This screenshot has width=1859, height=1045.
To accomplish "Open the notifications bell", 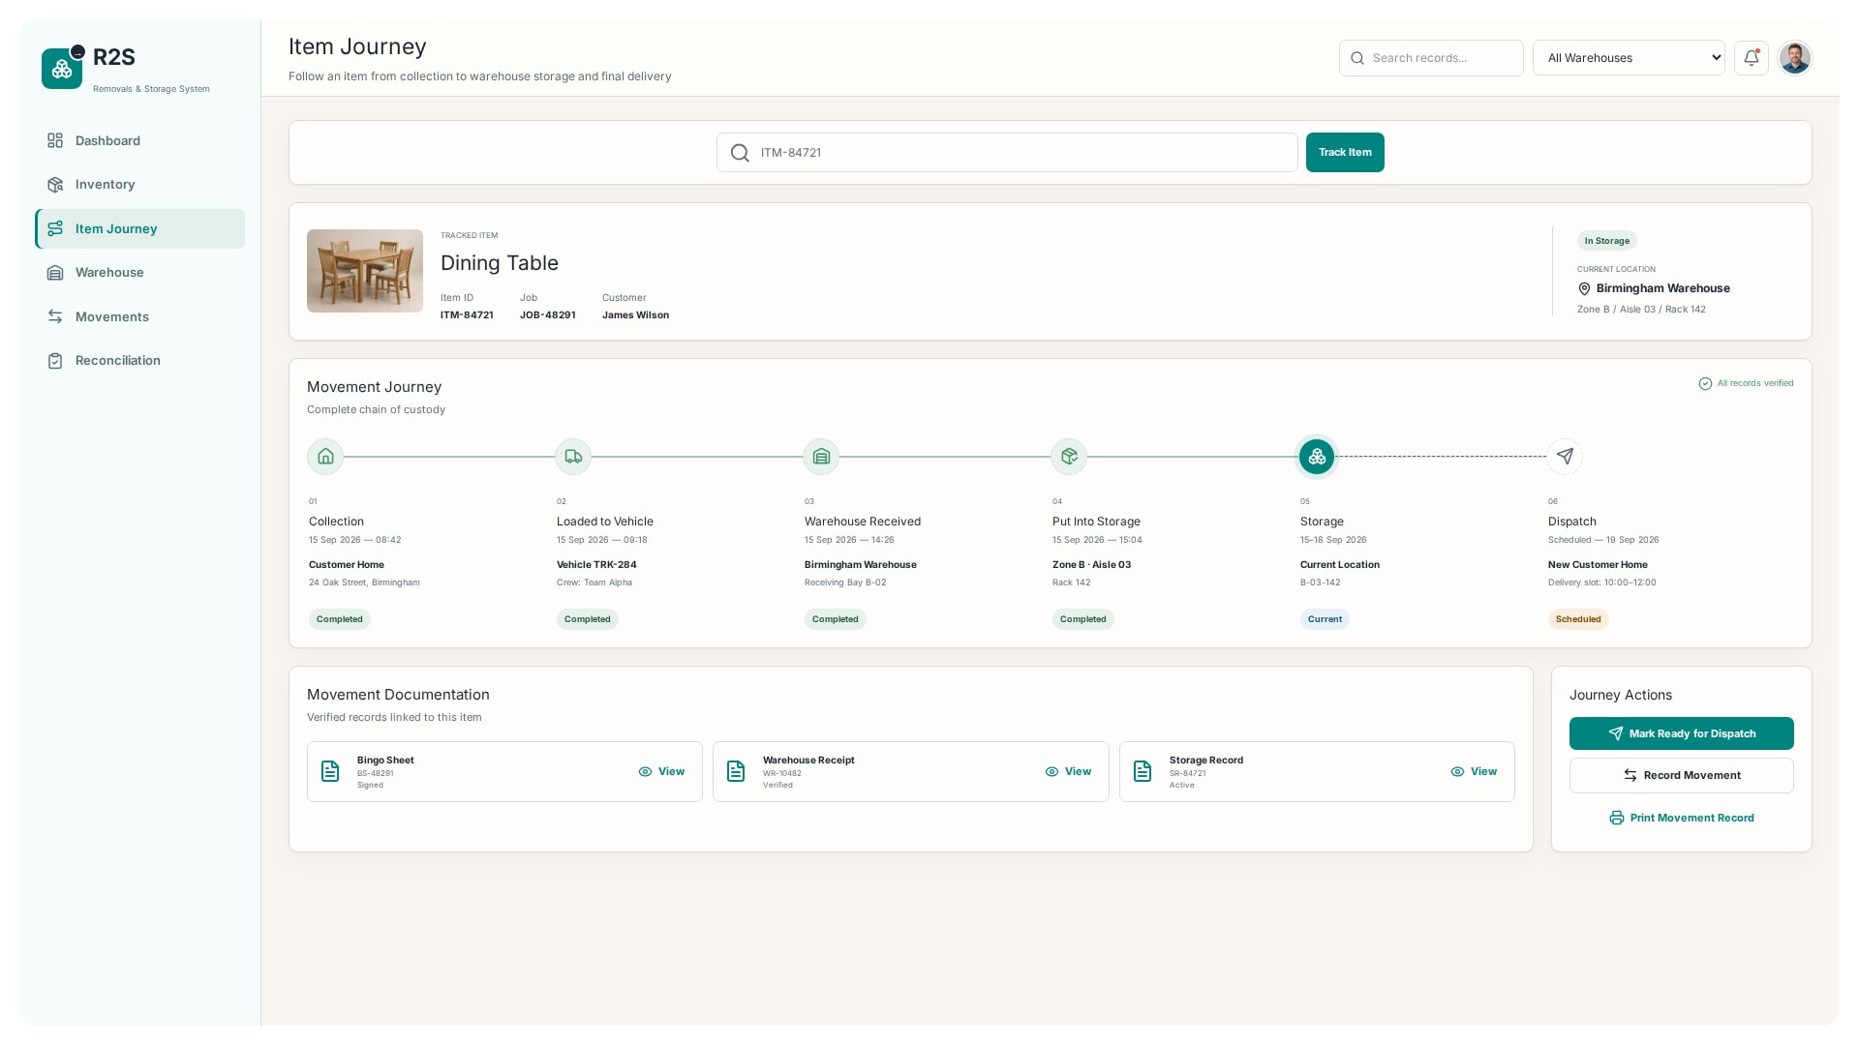I will 1751,58.
